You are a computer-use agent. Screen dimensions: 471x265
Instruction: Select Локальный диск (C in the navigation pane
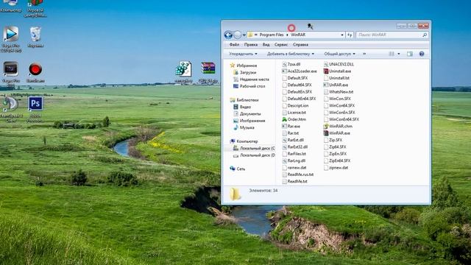pos(254,148)
